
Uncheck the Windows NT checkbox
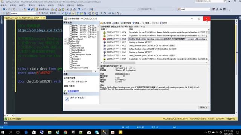68,43
